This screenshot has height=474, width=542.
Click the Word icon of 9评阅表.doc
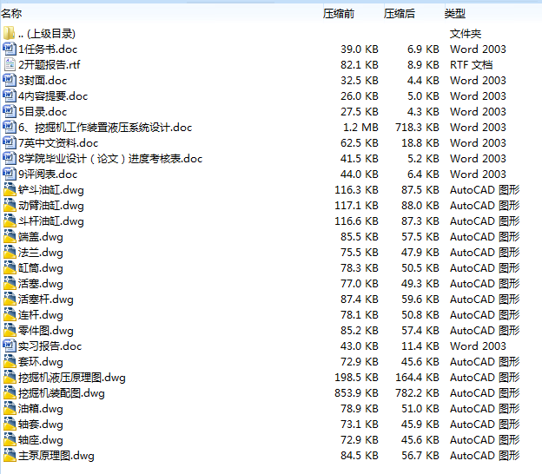click(x=10, y=174)
